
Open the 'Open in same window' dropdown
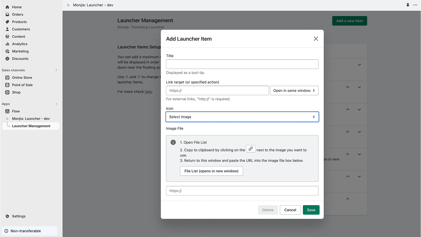point(294,91)
